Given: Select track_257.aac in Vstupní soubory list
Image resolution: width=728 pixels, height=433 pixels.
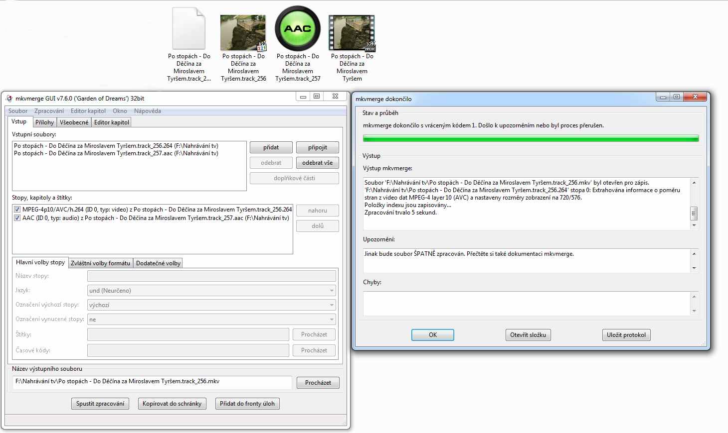Looking at the screenshot, I should [x=116, y=153].
